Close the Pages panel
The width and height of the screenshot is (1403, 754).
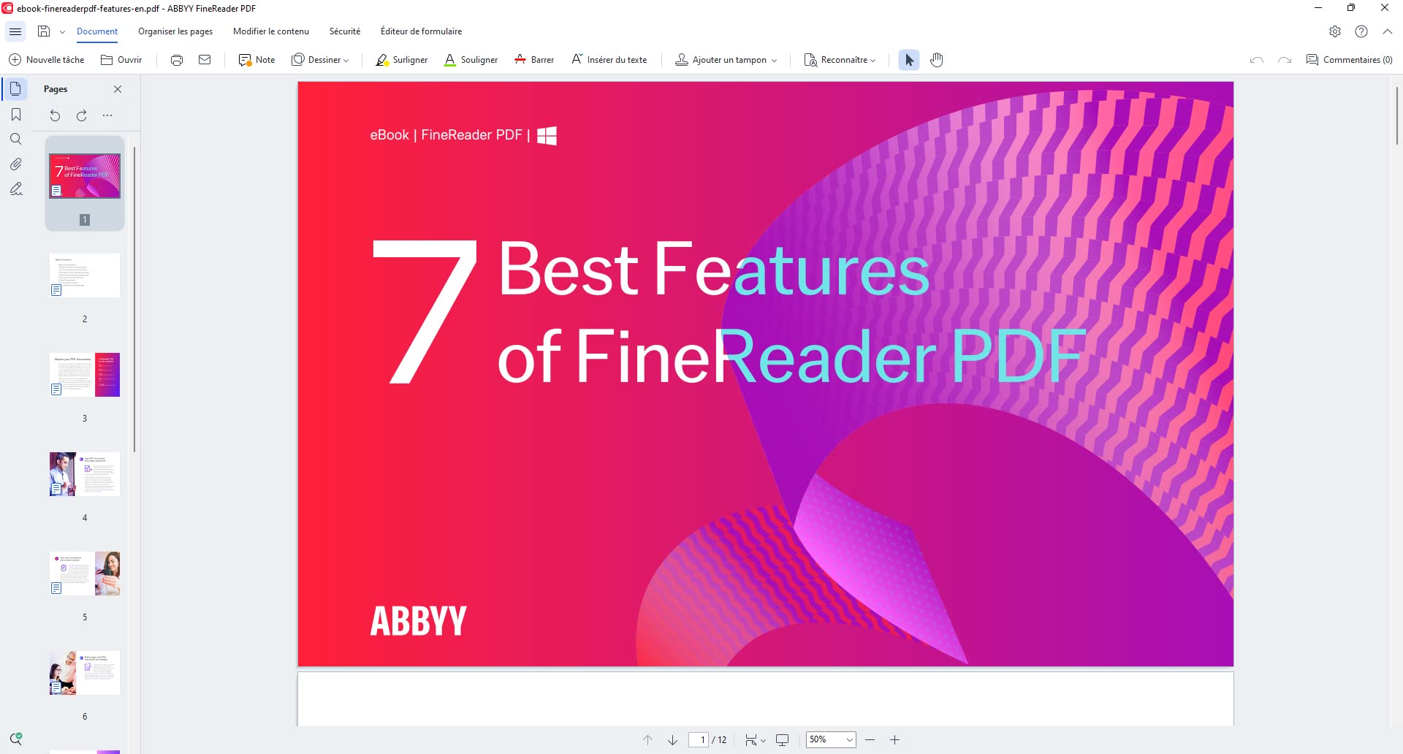[x=118, y=89]
